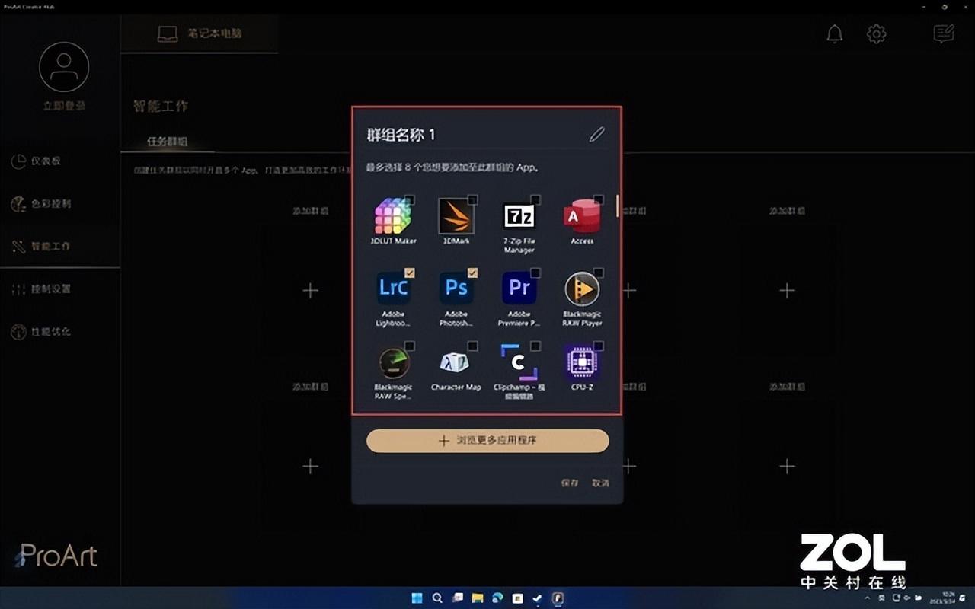
Task: Open File Explorer from the taskbar
Action: click(x=478, y=598)
